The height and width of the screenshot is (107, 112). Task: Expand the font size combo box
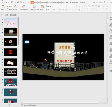[74, 6]
